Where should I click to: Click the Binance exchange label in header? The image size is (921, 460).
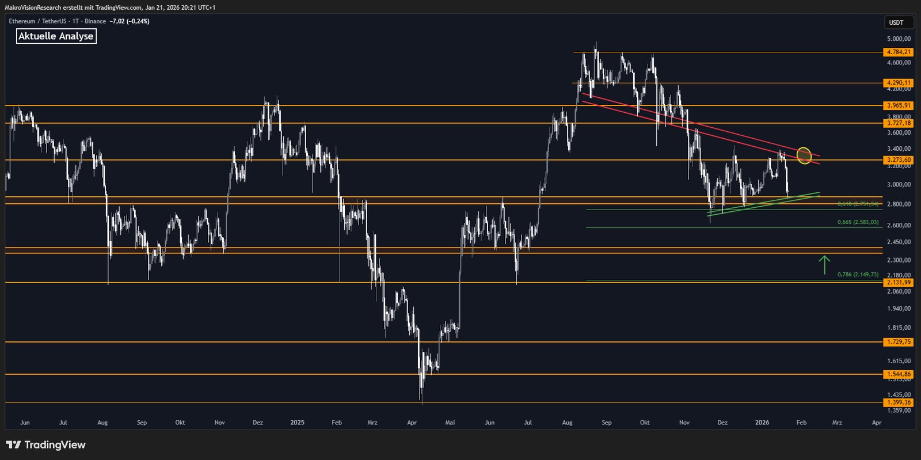coord(95,21)
